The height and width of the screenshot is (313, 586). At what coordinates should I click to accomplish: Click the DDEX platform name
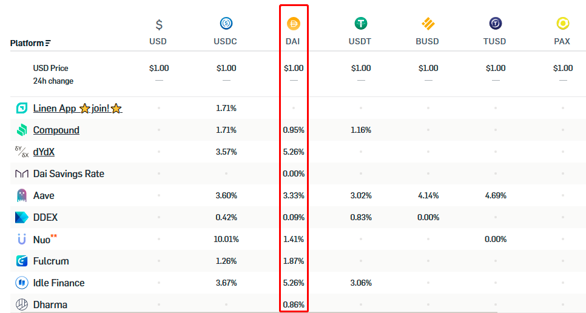(x=45, y=217)
